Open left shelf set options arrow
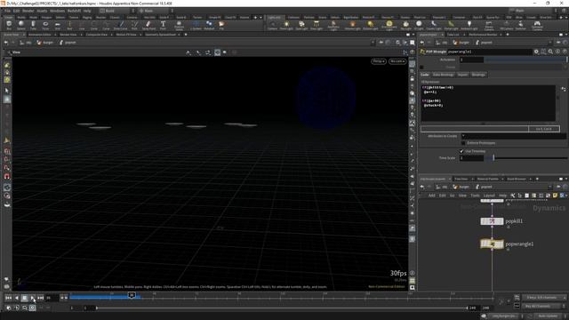Screen dimensions: 569x320 pyautogui.click(x=260, y=17)
